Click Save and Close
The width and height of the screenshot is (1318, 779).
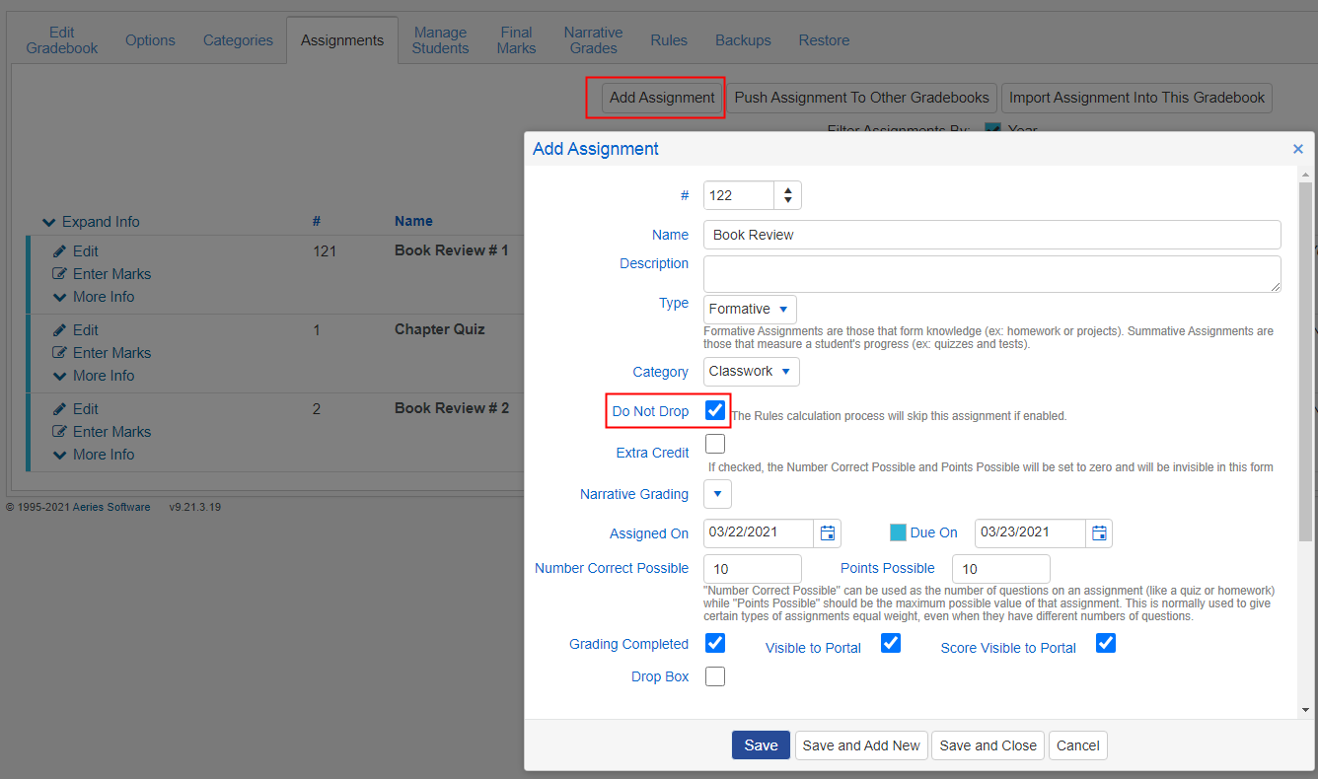[x=988, y=745]
